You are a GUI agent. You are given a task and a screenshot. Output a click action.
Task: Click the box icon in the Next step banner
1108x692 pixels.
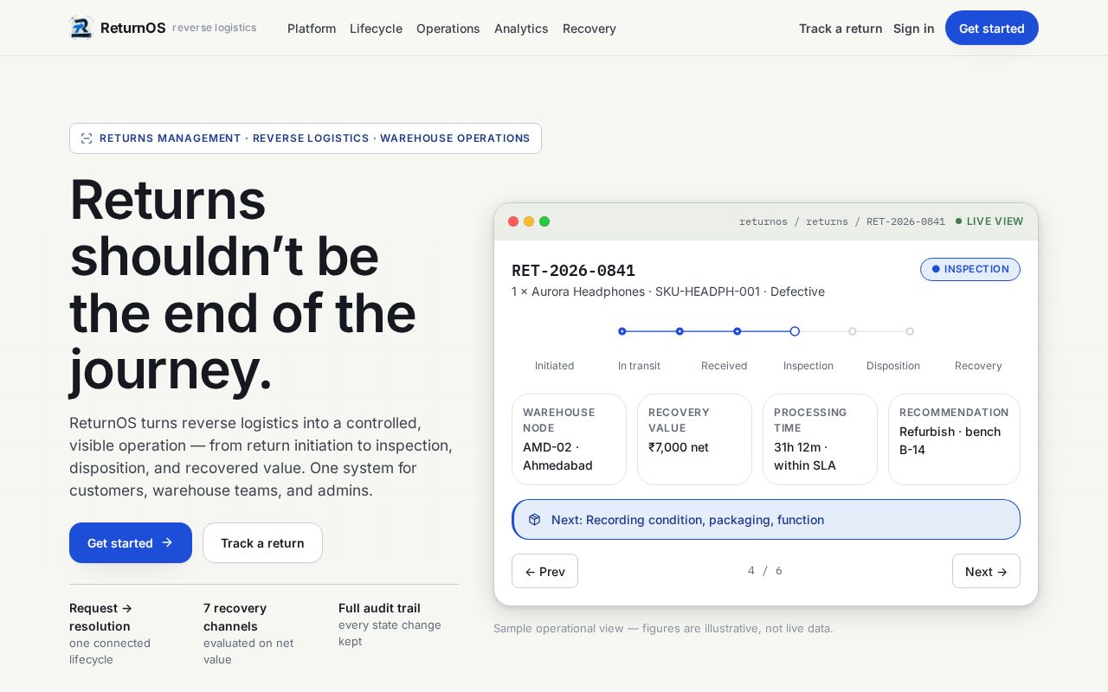tap(534, 520)
